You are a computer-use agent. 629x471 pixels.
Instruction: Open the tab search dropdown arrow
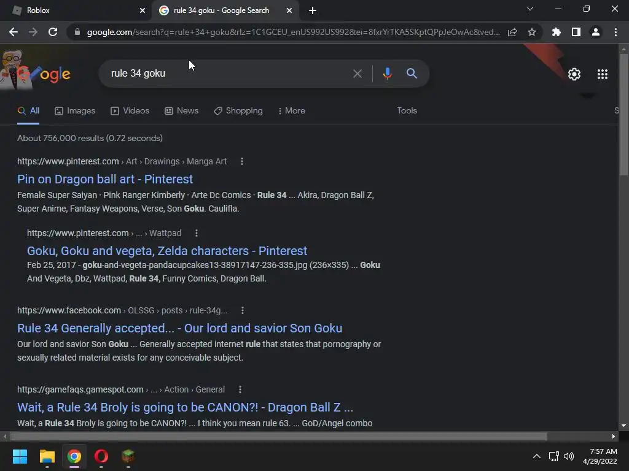(x=530, y=9)
